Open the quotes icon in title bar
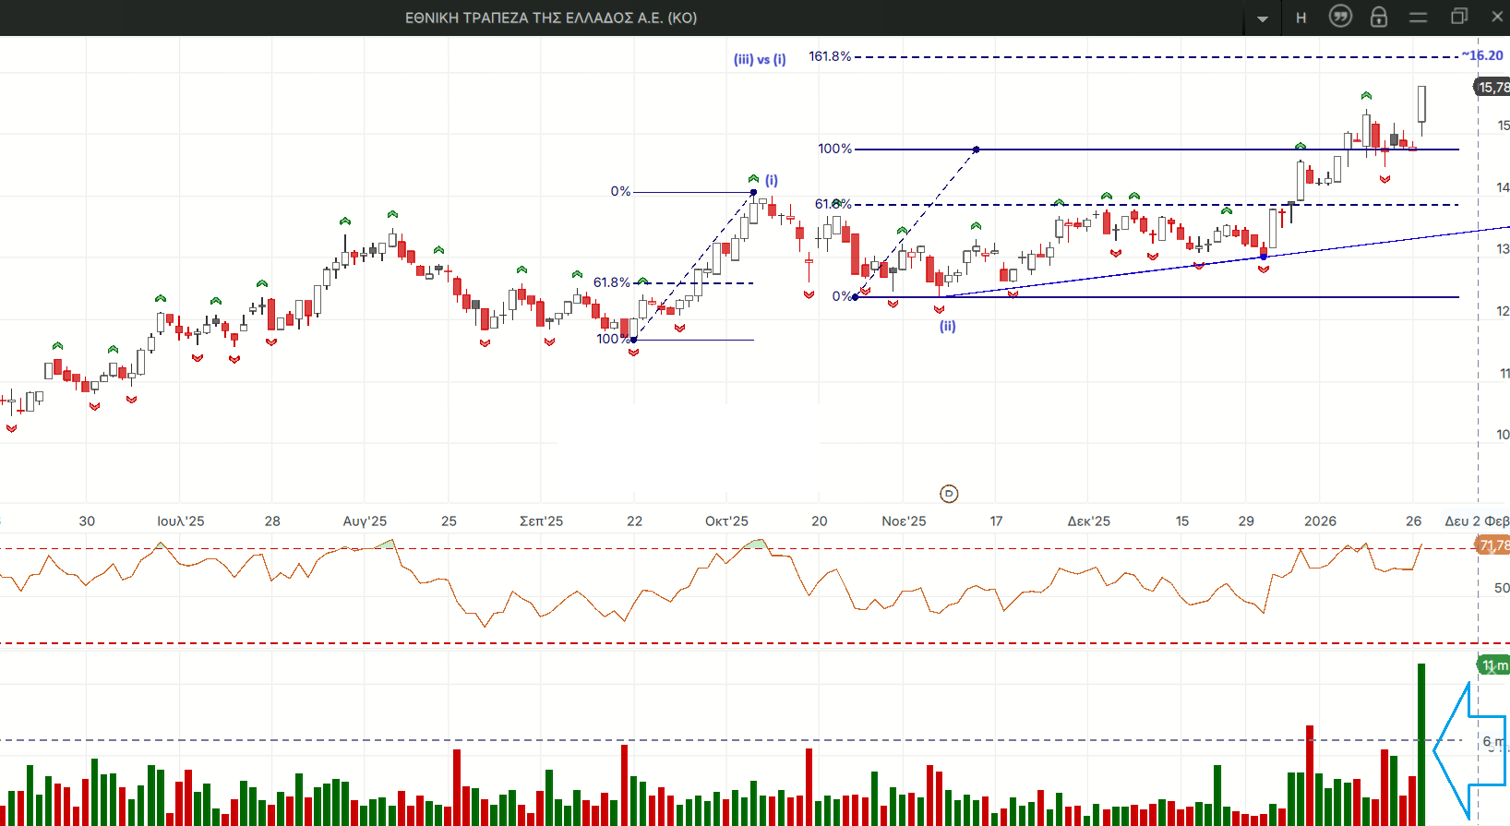 tap(1340, 17)
